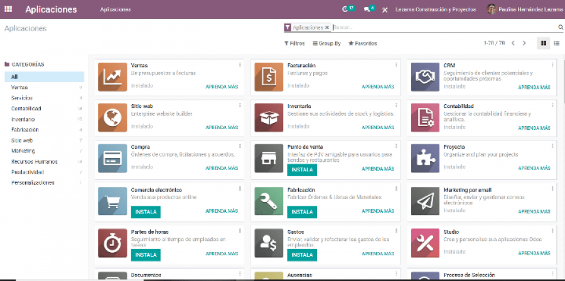Open the Filtros dropdown
The image size is (565, 281).
tap(294, 43)
